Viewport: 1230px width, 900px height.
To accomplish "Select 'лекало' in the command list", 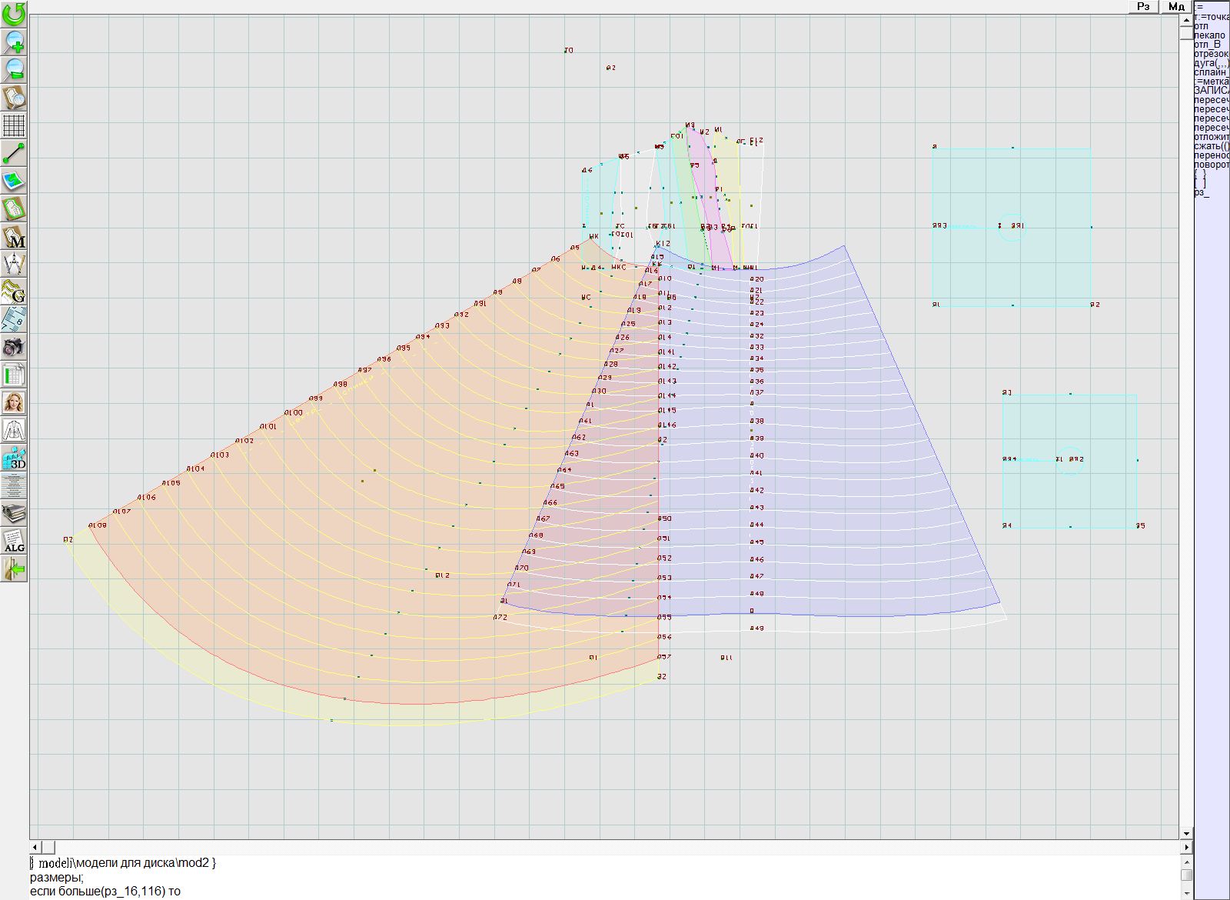I will click(1209, 35).
